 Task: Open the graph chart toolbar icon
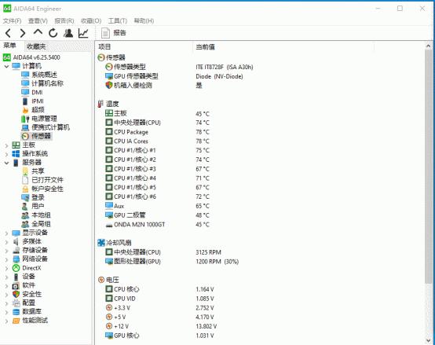pos(83,33)
